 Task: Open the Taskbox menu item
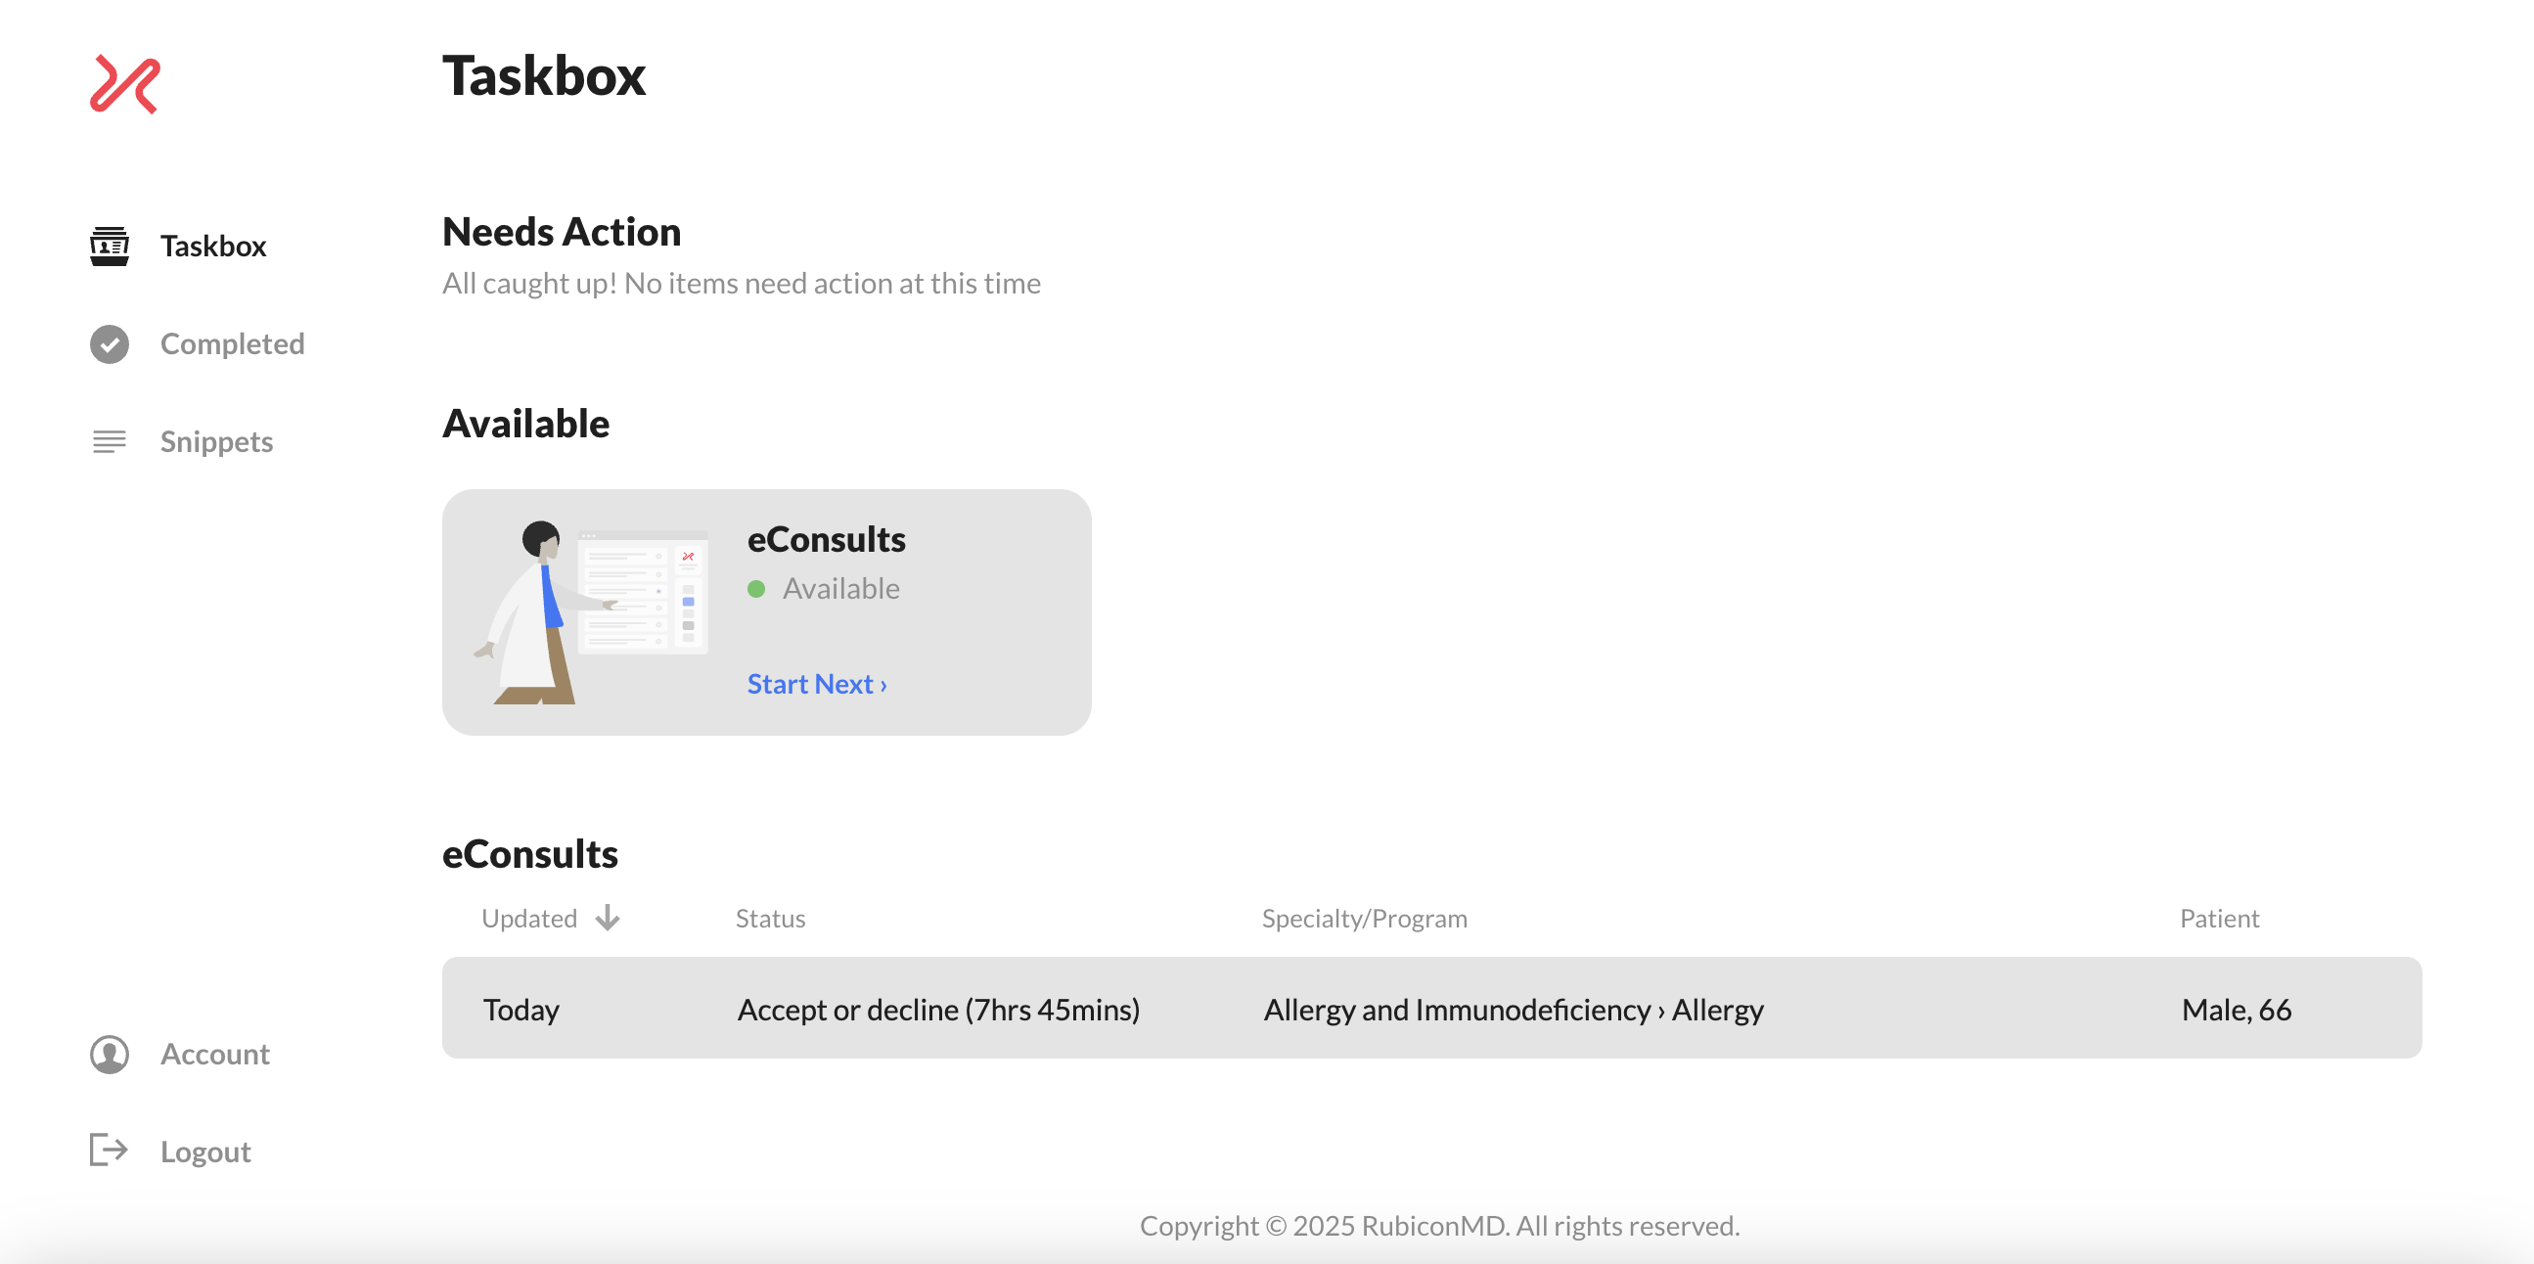click(213, 246)
